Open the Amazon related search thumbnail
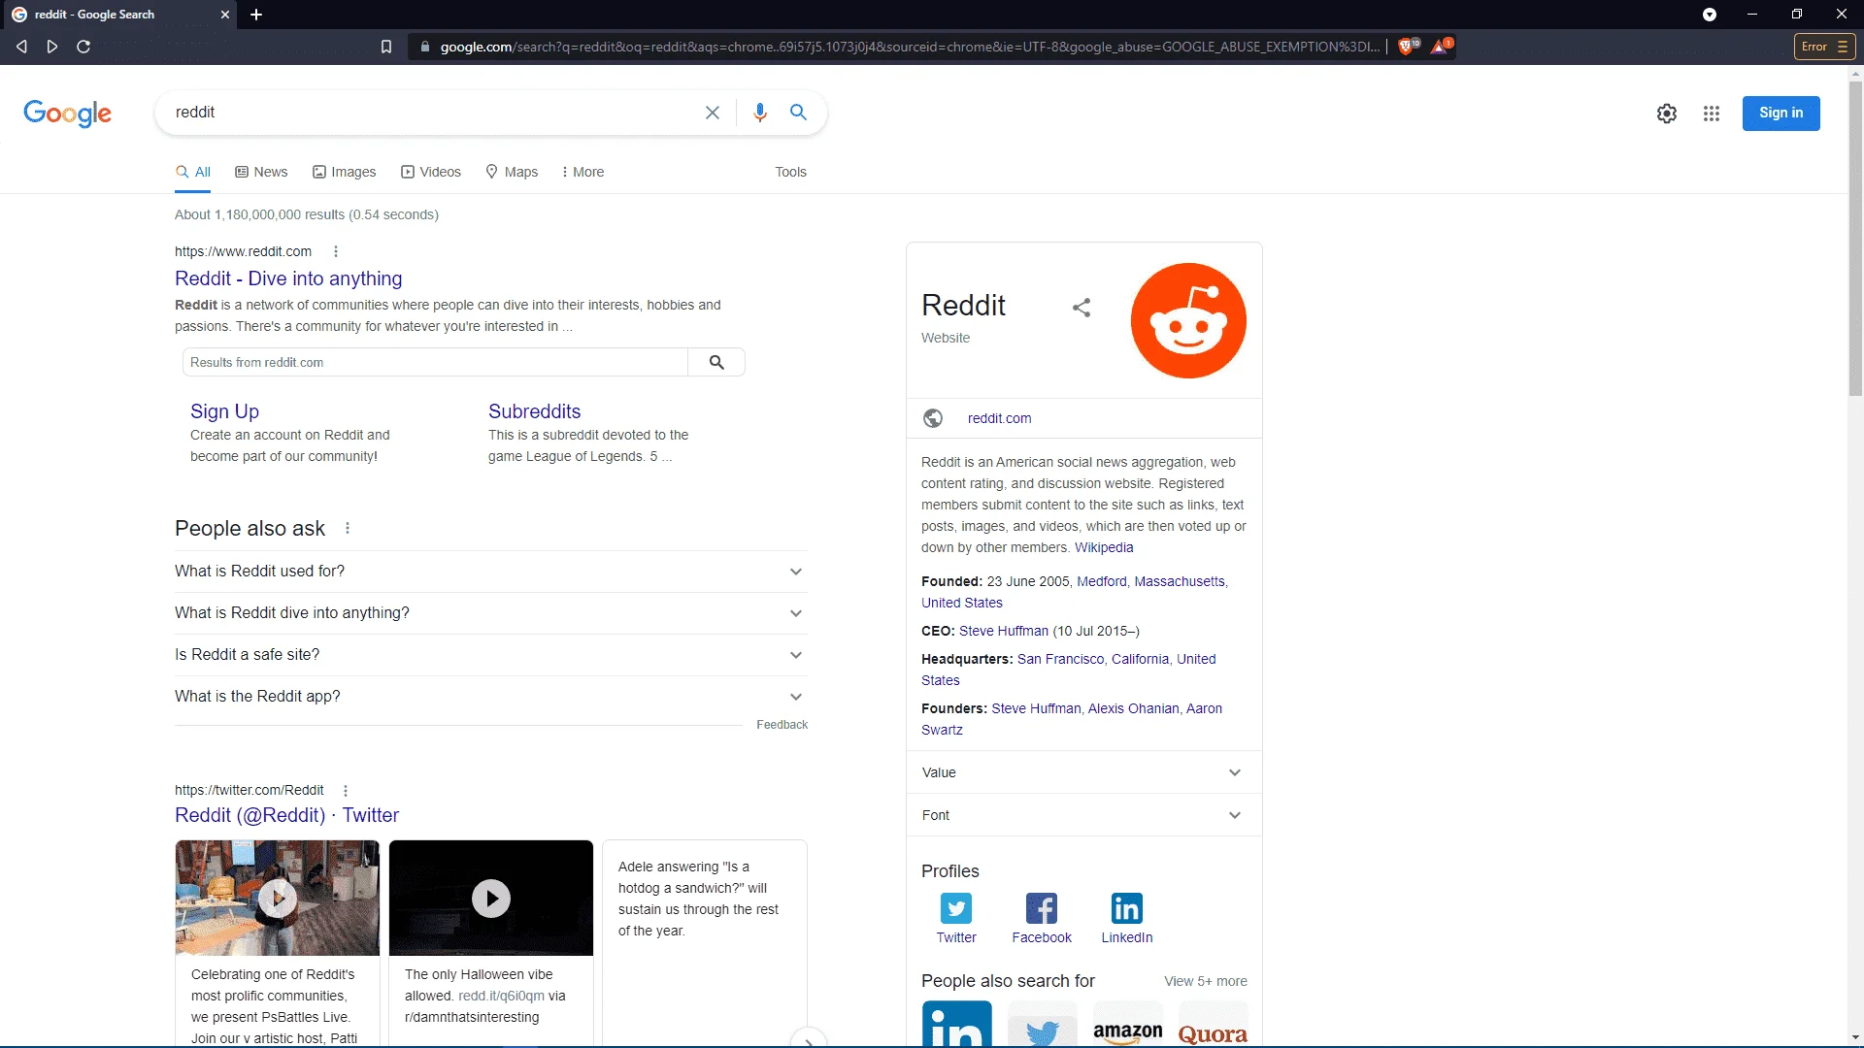 coord(1128,1024)
